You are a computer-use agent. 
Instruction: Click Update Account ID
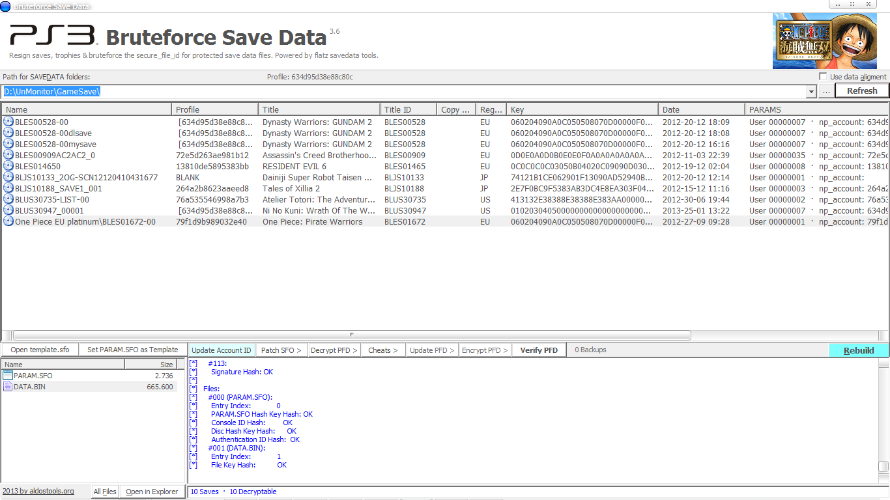(x=222, y=350)
